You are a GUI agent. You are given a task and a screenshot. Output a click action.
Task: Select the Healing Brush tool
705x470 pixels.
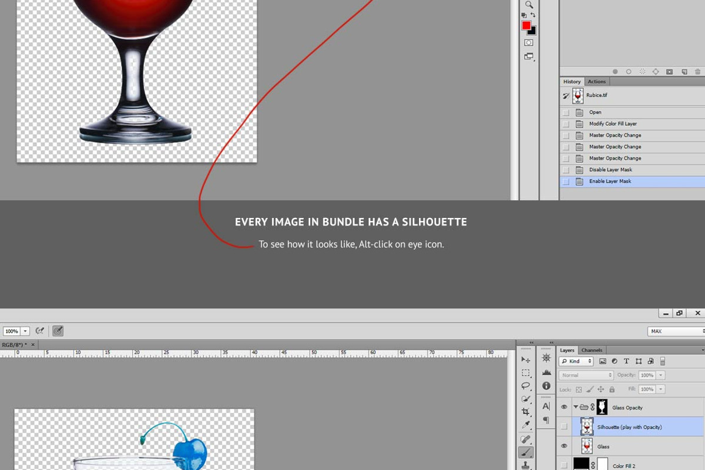point(526,439)
